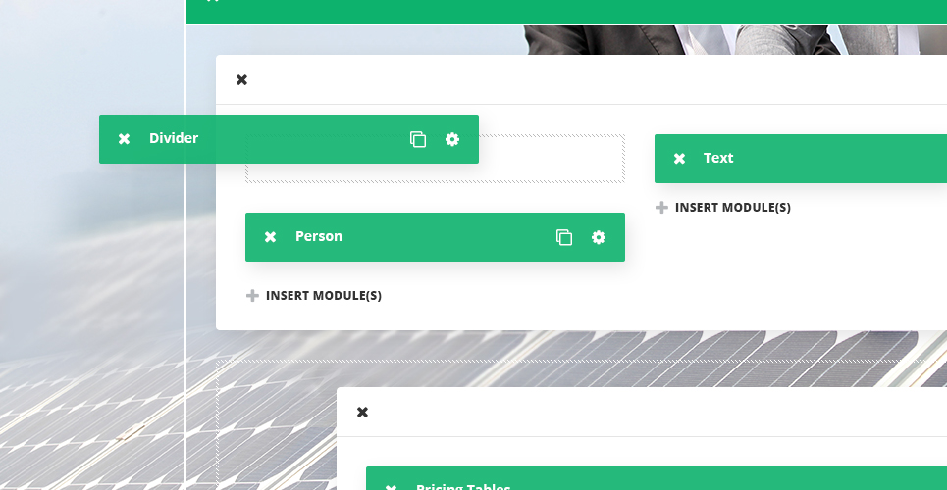
Task: Delete the Person module with its X
Action: 270,237
